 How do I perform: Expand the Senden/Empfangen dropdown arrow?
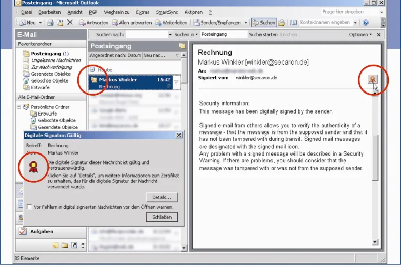(x=246, y=23)
